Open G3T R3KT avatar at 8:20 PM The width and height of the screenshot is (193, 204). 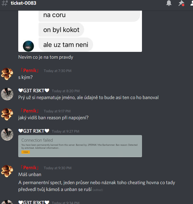7,94
